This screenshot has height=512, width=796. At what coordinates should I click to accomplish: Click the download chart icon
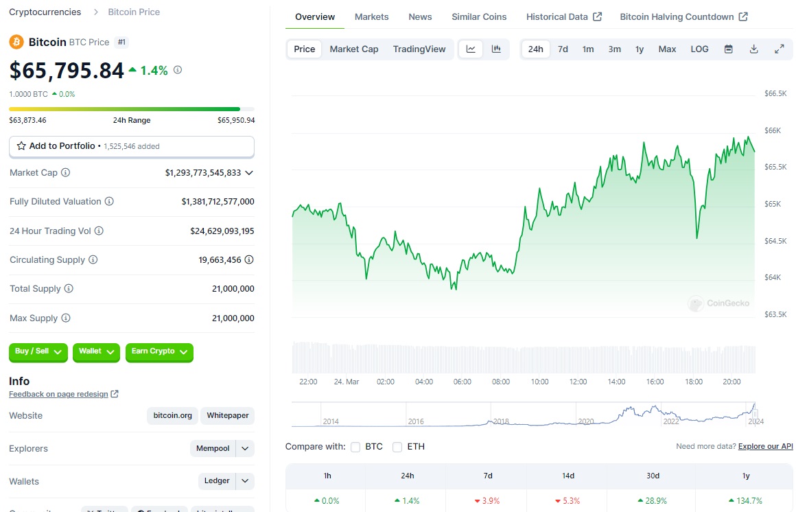click(x=754, y=49)
